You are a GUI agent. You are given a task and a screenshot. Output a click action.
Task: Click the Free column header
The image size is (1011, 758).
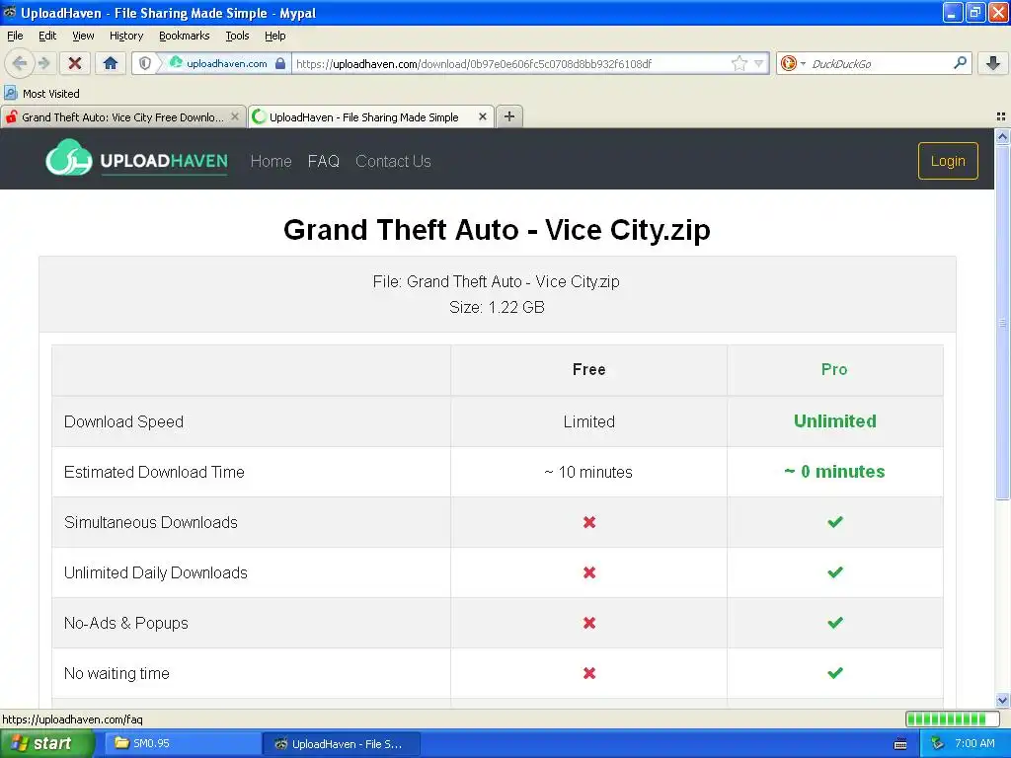pos(588,369)
